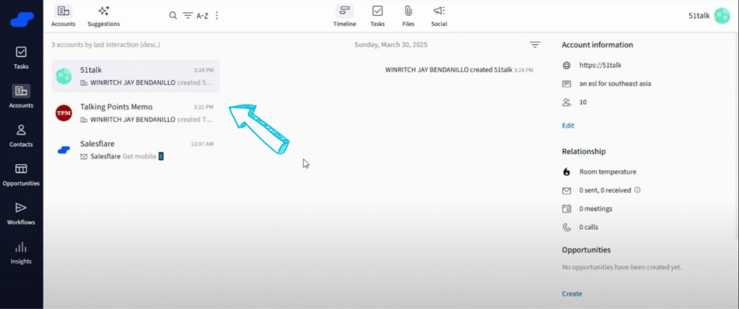Viewport: 739px width, 309px height.
Task: Open the A-Z sort options
Action: [x=196, y=15]
